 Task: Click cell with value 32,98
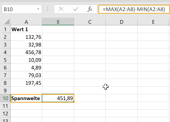(26, 44)
